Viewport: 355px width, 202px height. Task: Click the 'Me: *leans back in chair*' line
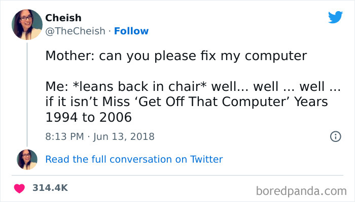coord(193,86)
